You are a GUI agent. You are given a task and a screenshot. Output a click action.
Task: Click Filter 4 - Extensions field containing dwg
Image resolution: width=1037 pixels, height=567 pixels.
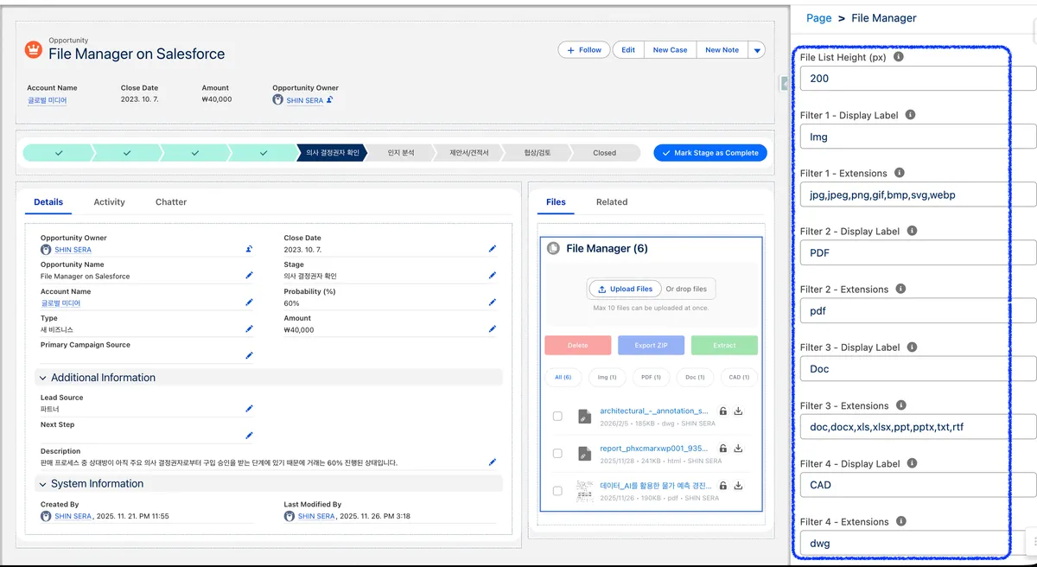[x=917, y=543]
